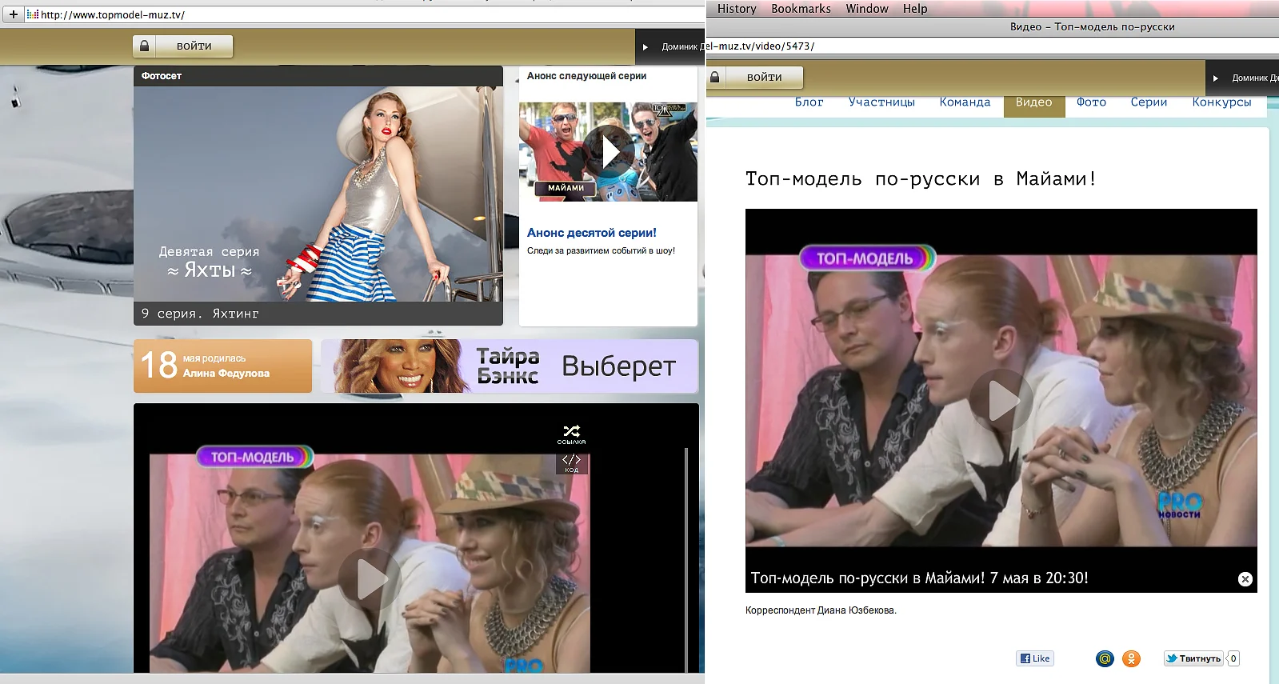Click the lock icon beside left ВОЙТИ

[x=144, y=46]
